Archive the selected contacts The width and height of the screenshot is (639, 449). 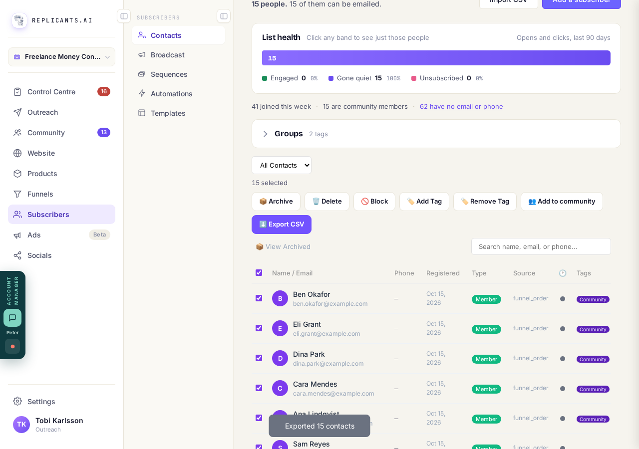click(x=276, y=202)
